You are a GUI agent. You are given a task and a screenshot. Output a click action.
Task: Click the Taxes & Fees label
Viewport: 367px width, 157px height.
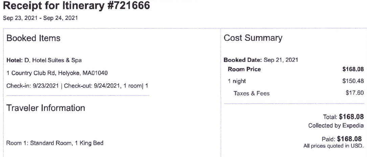(x=252, y=94)
